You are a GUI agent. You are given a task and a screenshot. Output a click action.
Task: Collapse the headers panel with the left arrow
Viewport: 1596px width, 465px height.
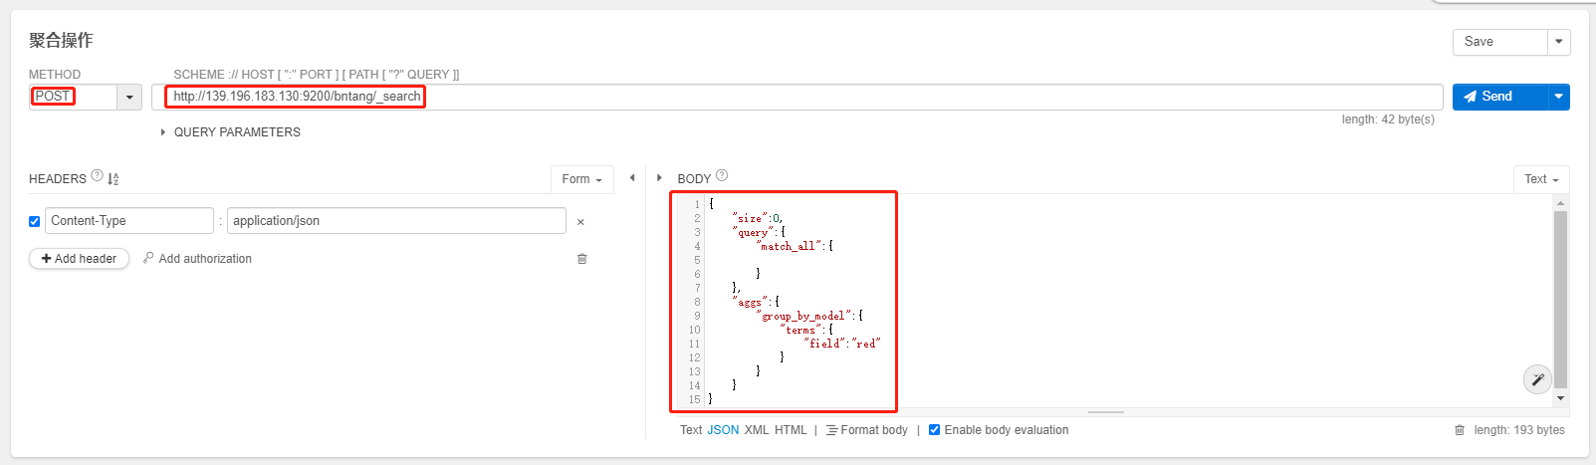[632, 178]
